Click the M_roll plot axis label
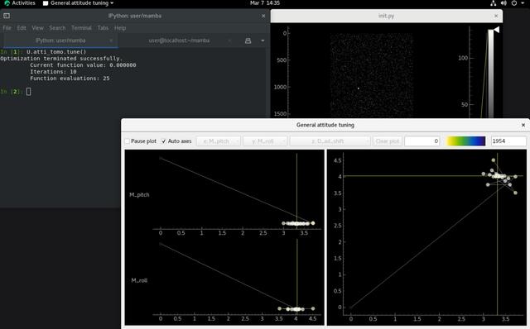The height and width of the screenshot is (329, 530). pos(139,280)
